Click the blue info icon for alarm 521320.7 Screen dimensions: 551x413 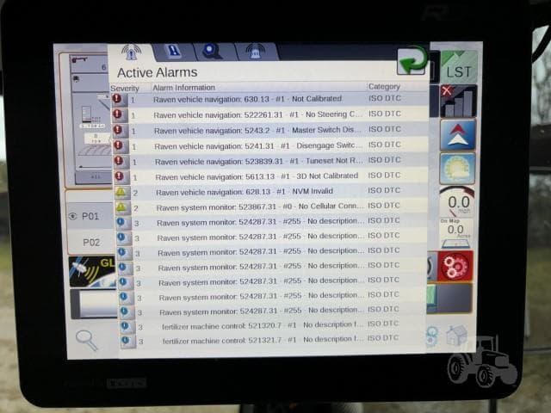(127, 327)
